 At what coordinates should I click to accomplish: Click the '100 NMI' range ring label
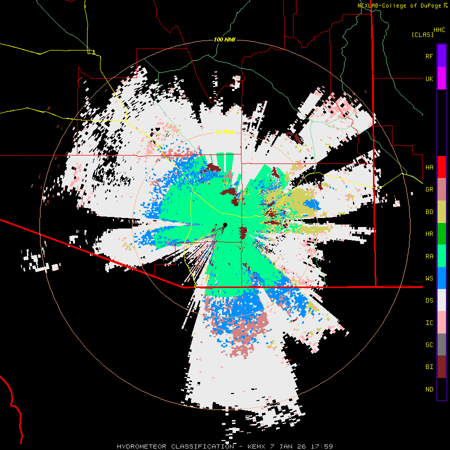tap(224, 39)
